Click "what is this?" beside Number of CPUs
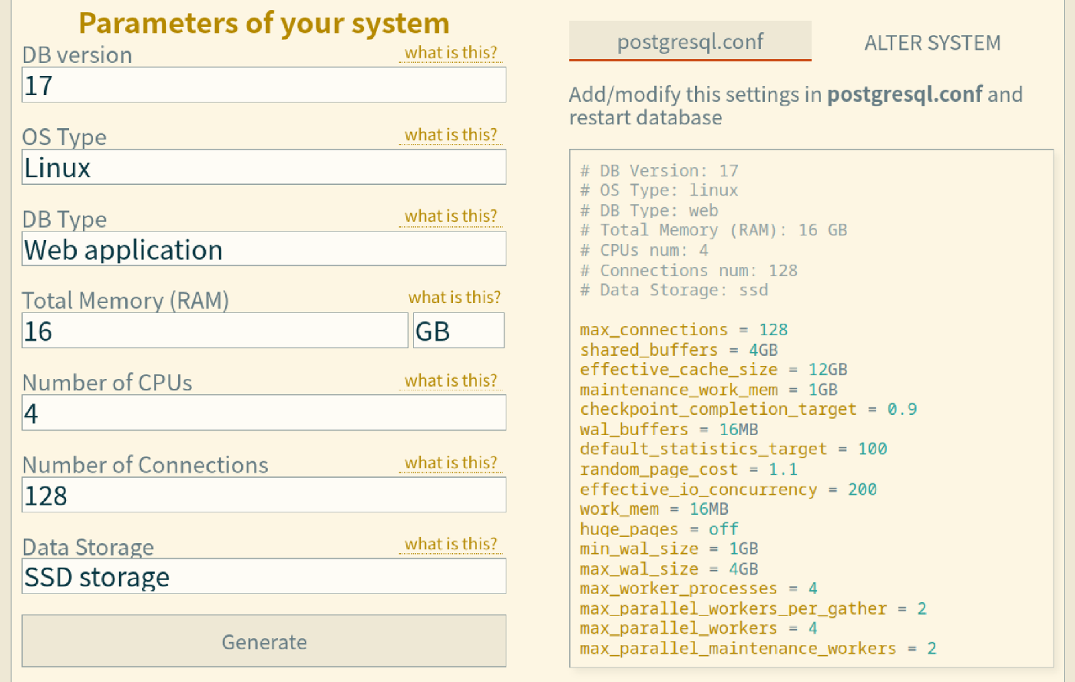 [x=451, y=381]
